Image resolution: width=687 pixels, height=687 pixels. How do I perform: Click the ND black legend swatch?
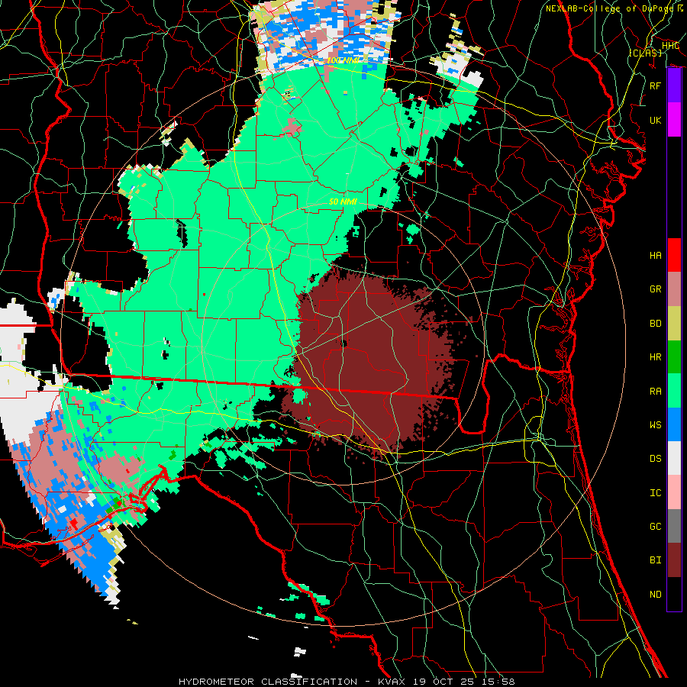point(674,594)
